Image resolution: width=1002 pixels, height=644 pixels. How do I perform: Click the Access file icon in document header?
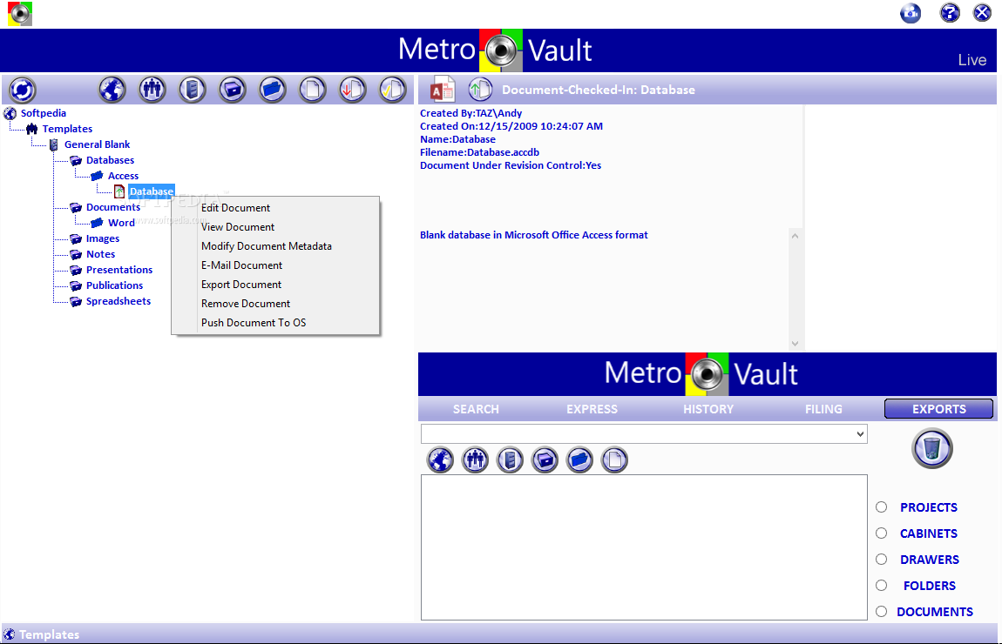pos(443,90)
